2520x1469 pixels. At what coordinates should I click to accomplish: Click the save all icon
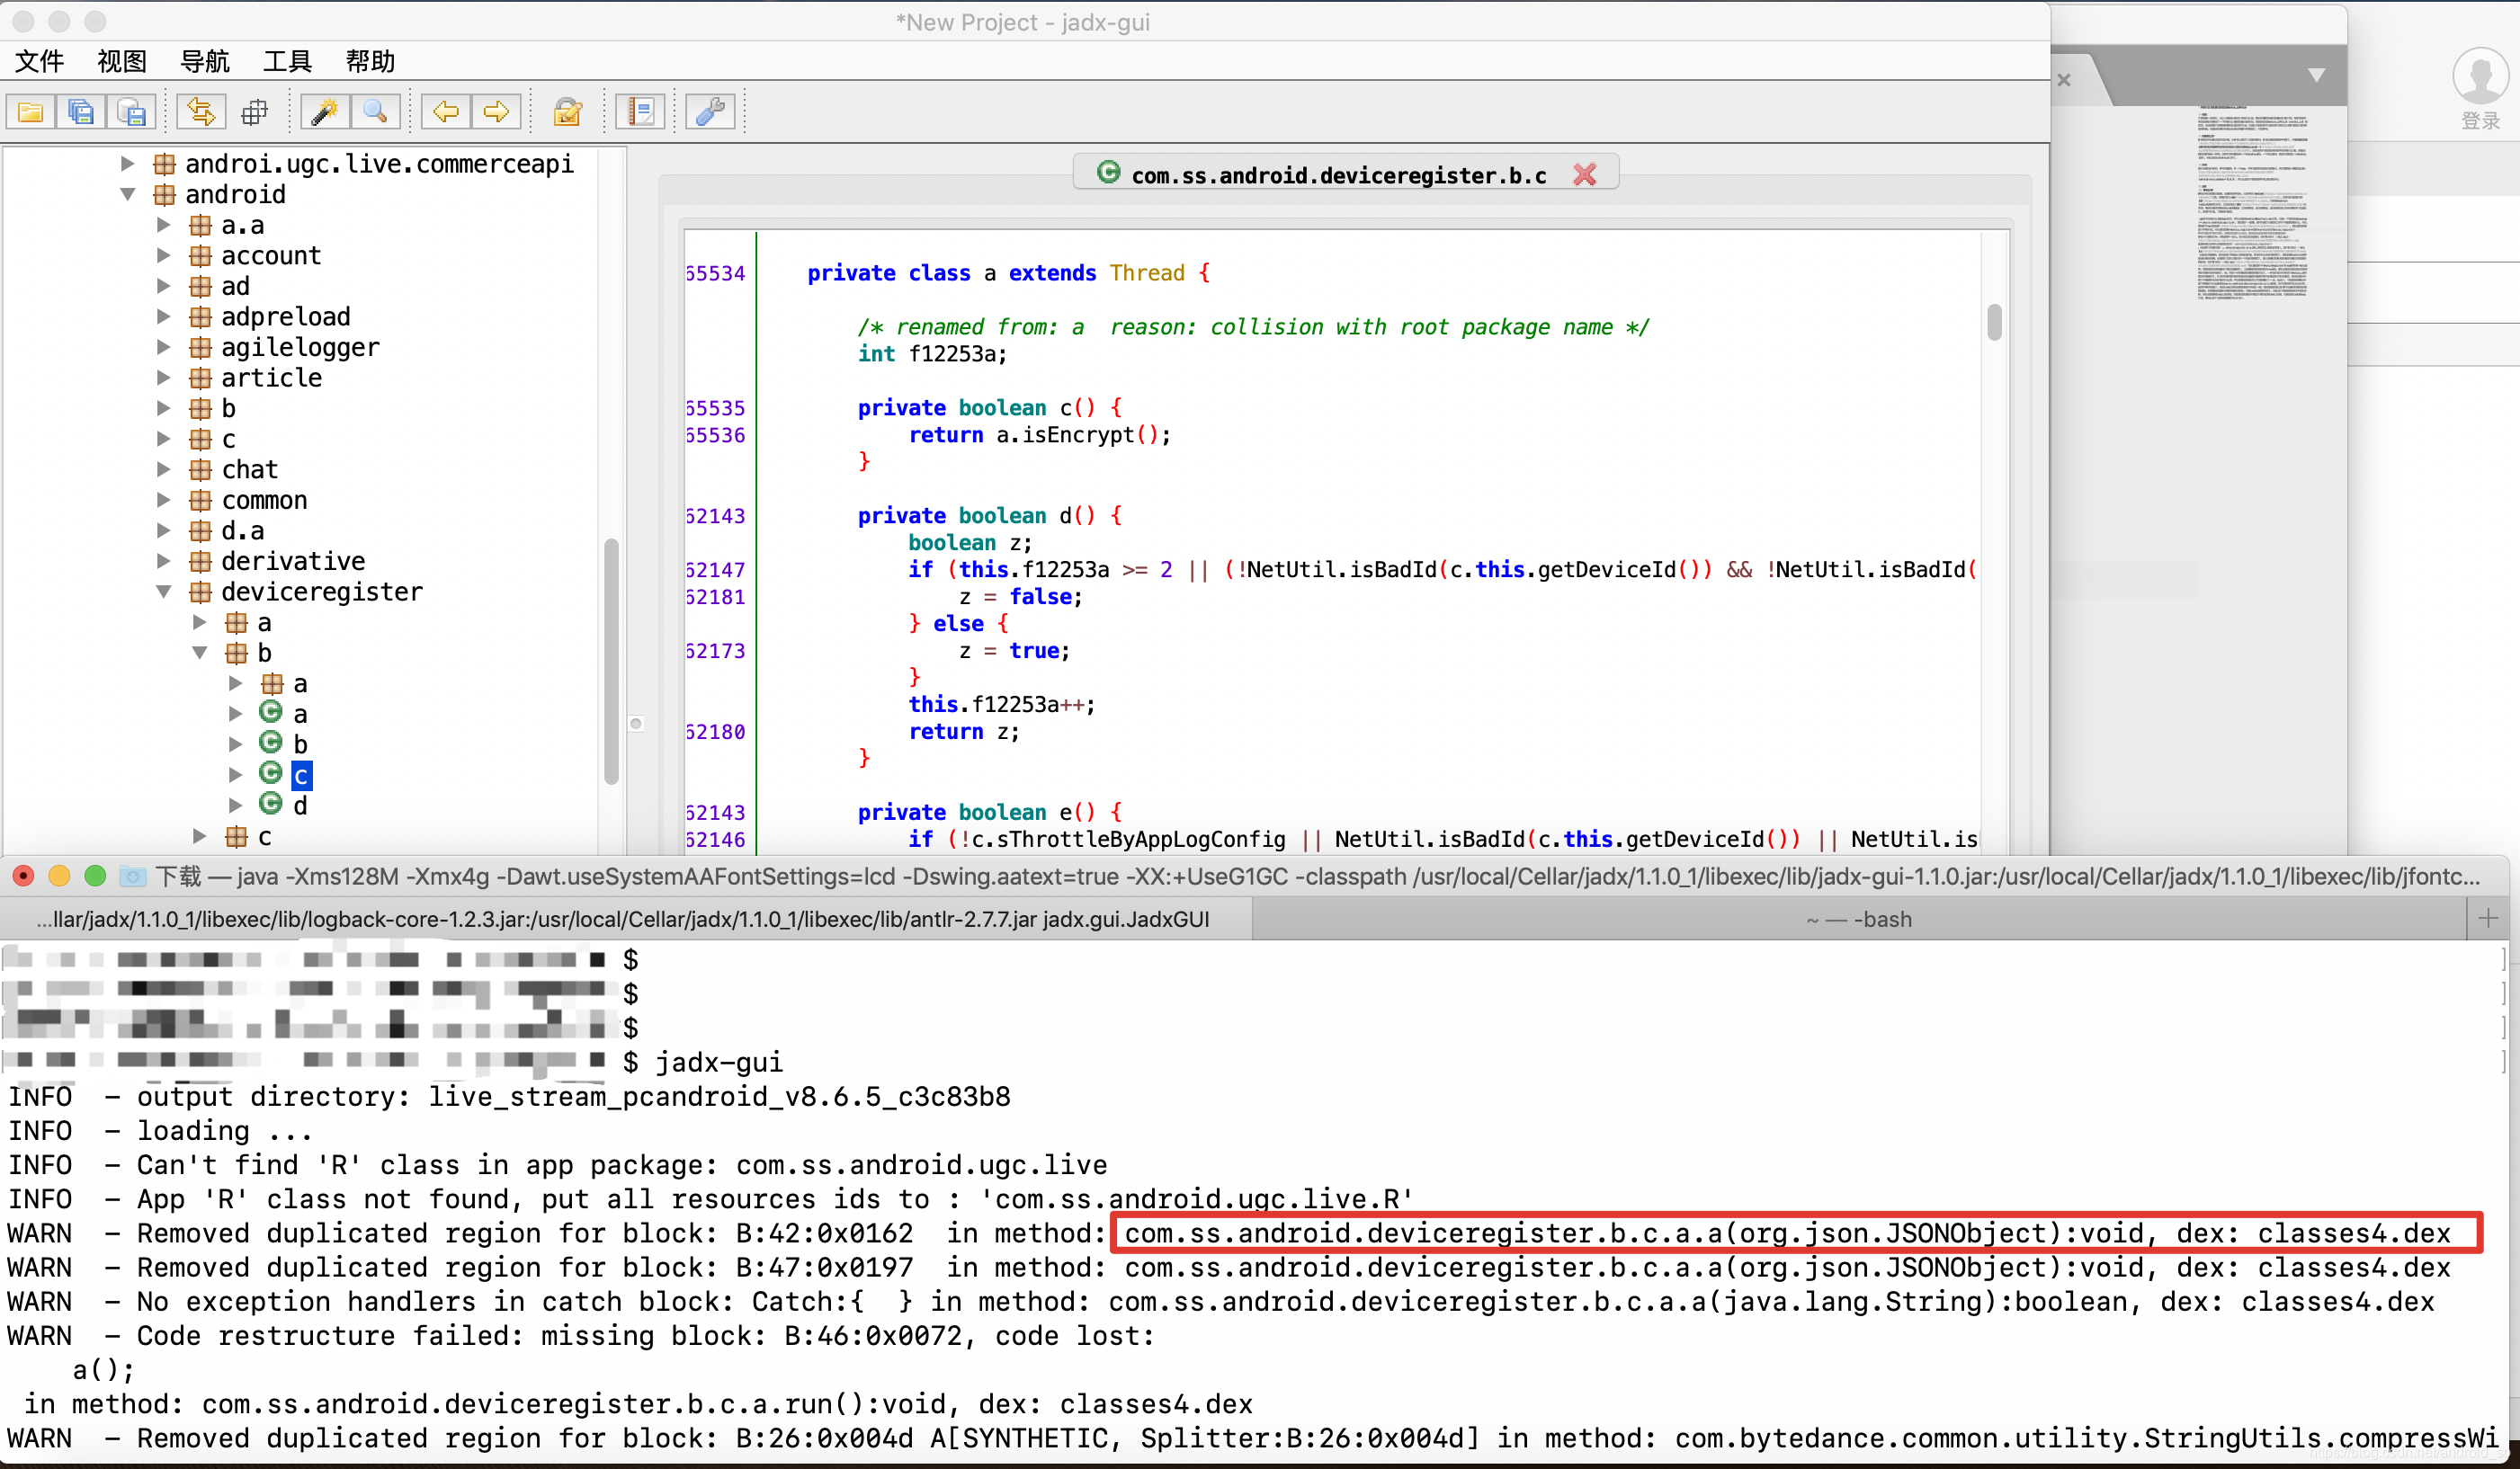[x=81, y=111]
